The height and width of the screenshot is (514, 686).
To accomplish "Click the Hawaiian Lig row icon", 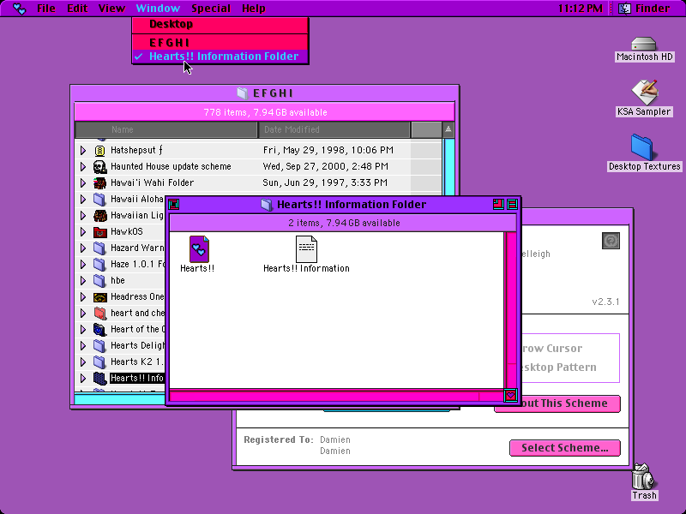I will [100, 216].
